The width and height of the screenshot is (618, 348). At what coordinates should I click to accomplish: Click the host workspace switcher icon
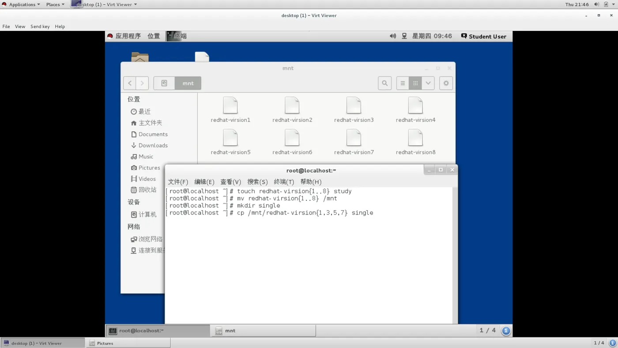point(613,343)
